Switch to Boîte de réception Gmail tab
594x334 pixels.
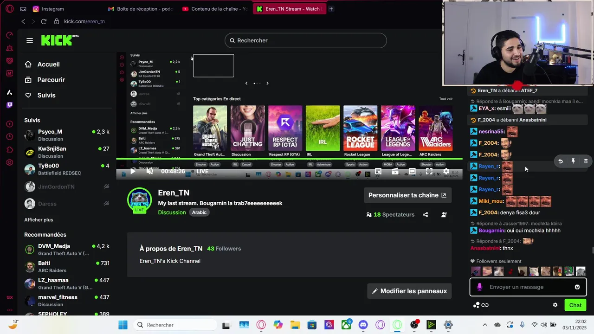coord(141,9)
